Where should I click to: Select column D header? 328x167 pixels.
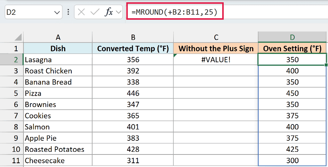[292, 37]
